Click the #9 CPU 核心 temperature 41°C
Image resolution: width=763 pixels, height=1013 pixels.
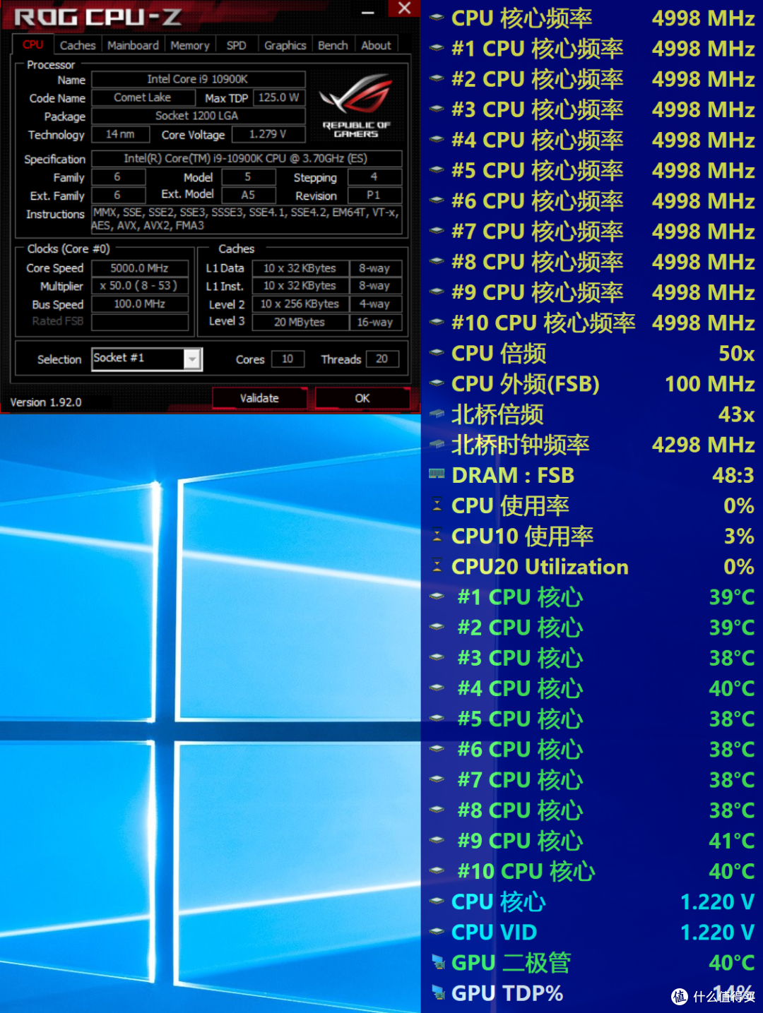[731, 841]
